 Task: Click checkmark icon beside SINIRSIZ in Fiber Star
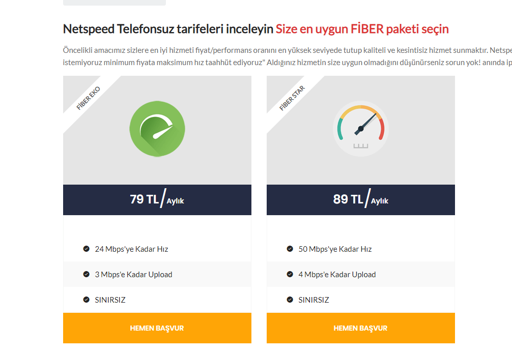[x=290, y=300]
